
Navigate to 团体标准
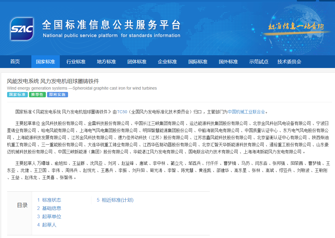pos(137,61)
